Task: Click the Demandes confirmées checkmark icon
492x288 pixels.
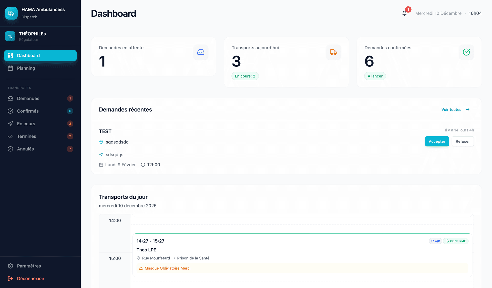Action: click(x=466, y=52)
